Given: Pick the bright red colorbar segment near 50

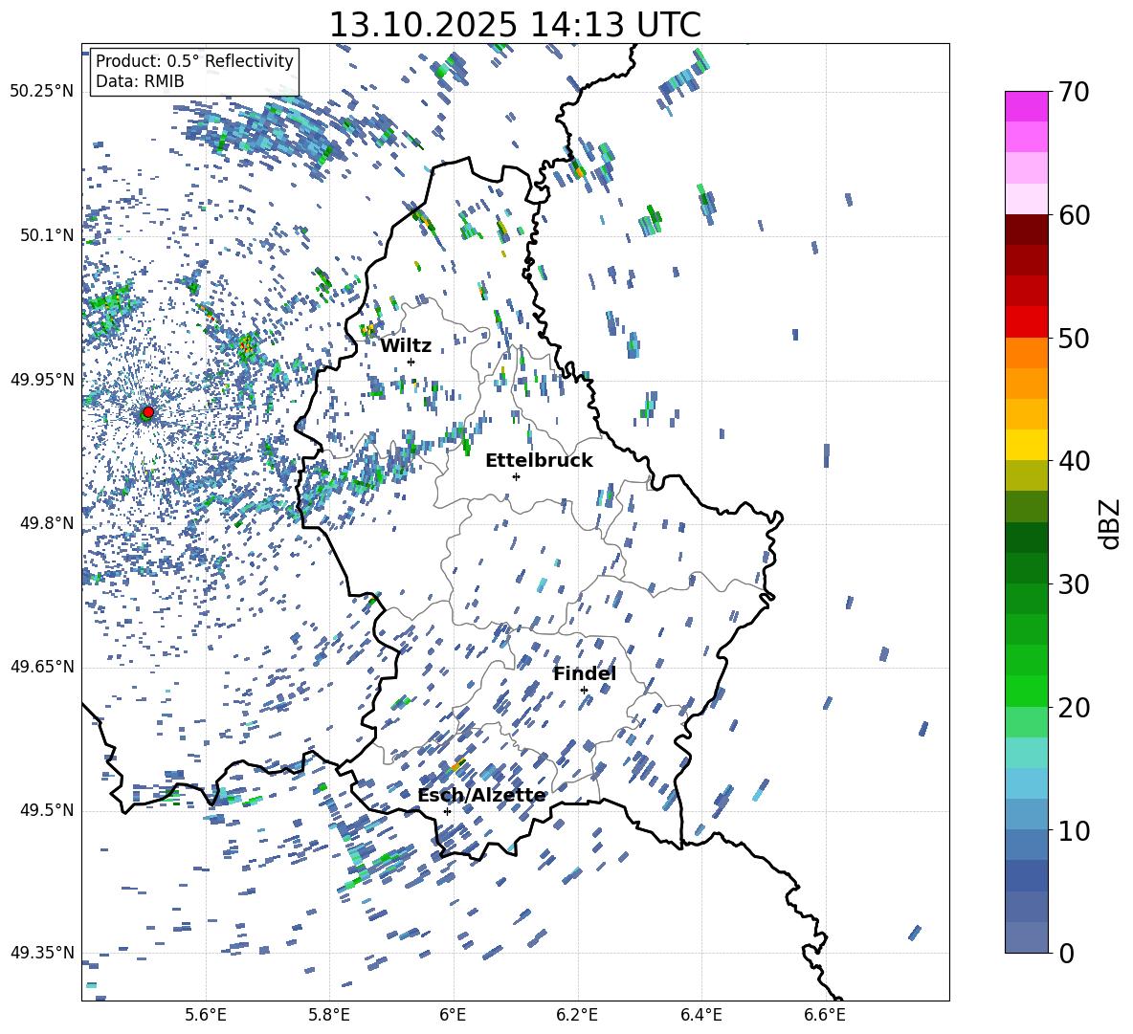Looking at the screenshot, I should click(1027, 321).
